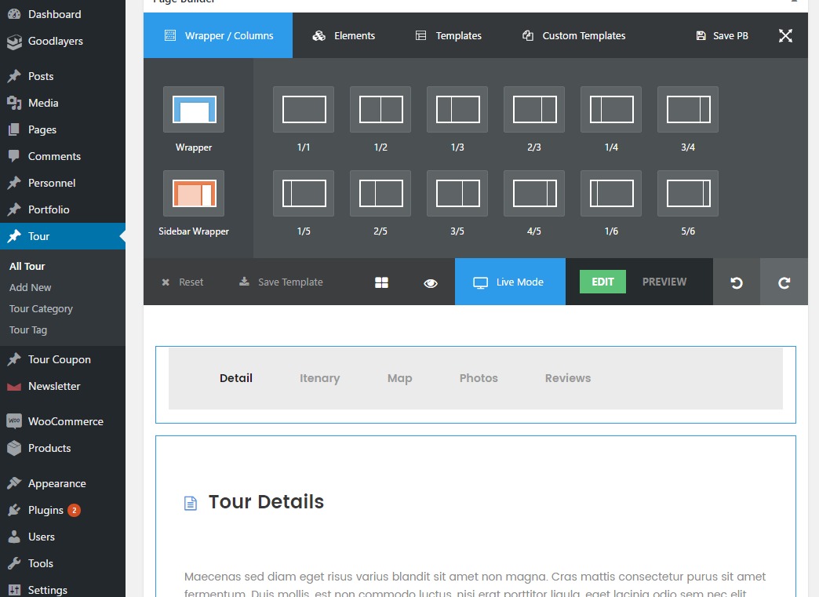Toggle fullscreen page builder with expand icon

785,35
